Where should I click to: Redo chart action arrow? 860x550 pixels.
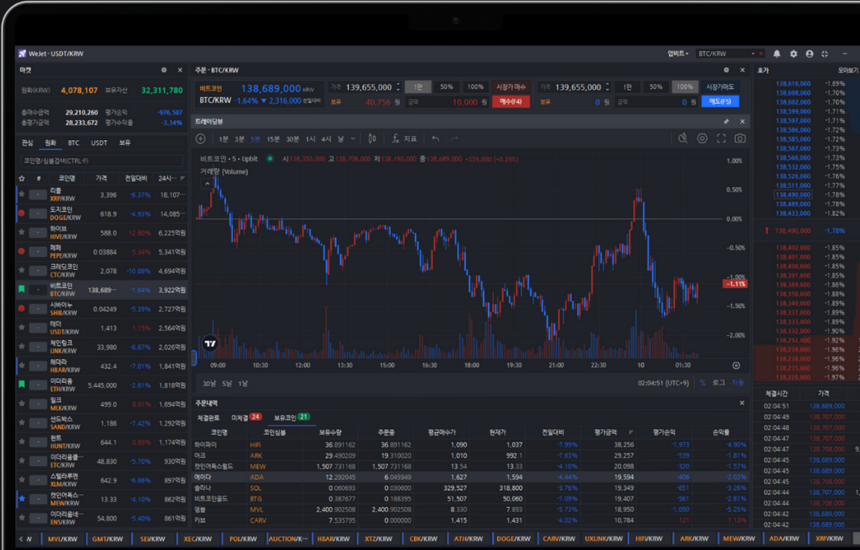tap(454, 138)
